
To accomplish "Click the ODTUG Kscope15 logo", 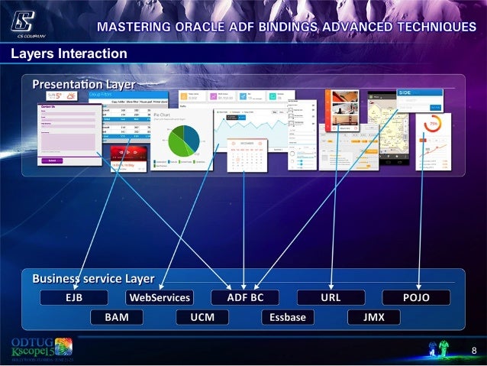I will (x=42, y=349).
